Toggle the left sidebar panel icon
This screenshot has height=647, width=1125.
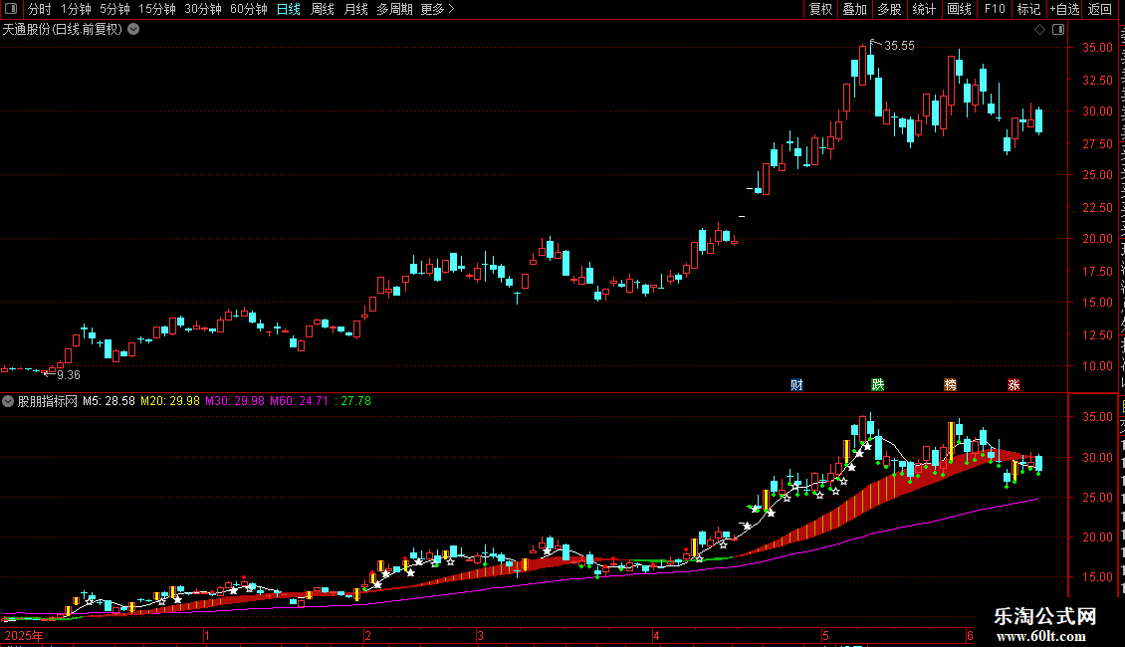pyautogui.click(x=11, y=9)
